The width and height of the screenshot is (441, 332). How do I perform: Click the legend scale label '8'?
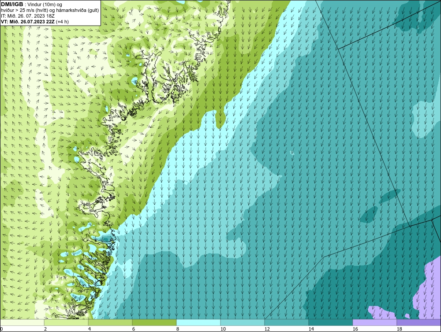(x=177, y=329)
